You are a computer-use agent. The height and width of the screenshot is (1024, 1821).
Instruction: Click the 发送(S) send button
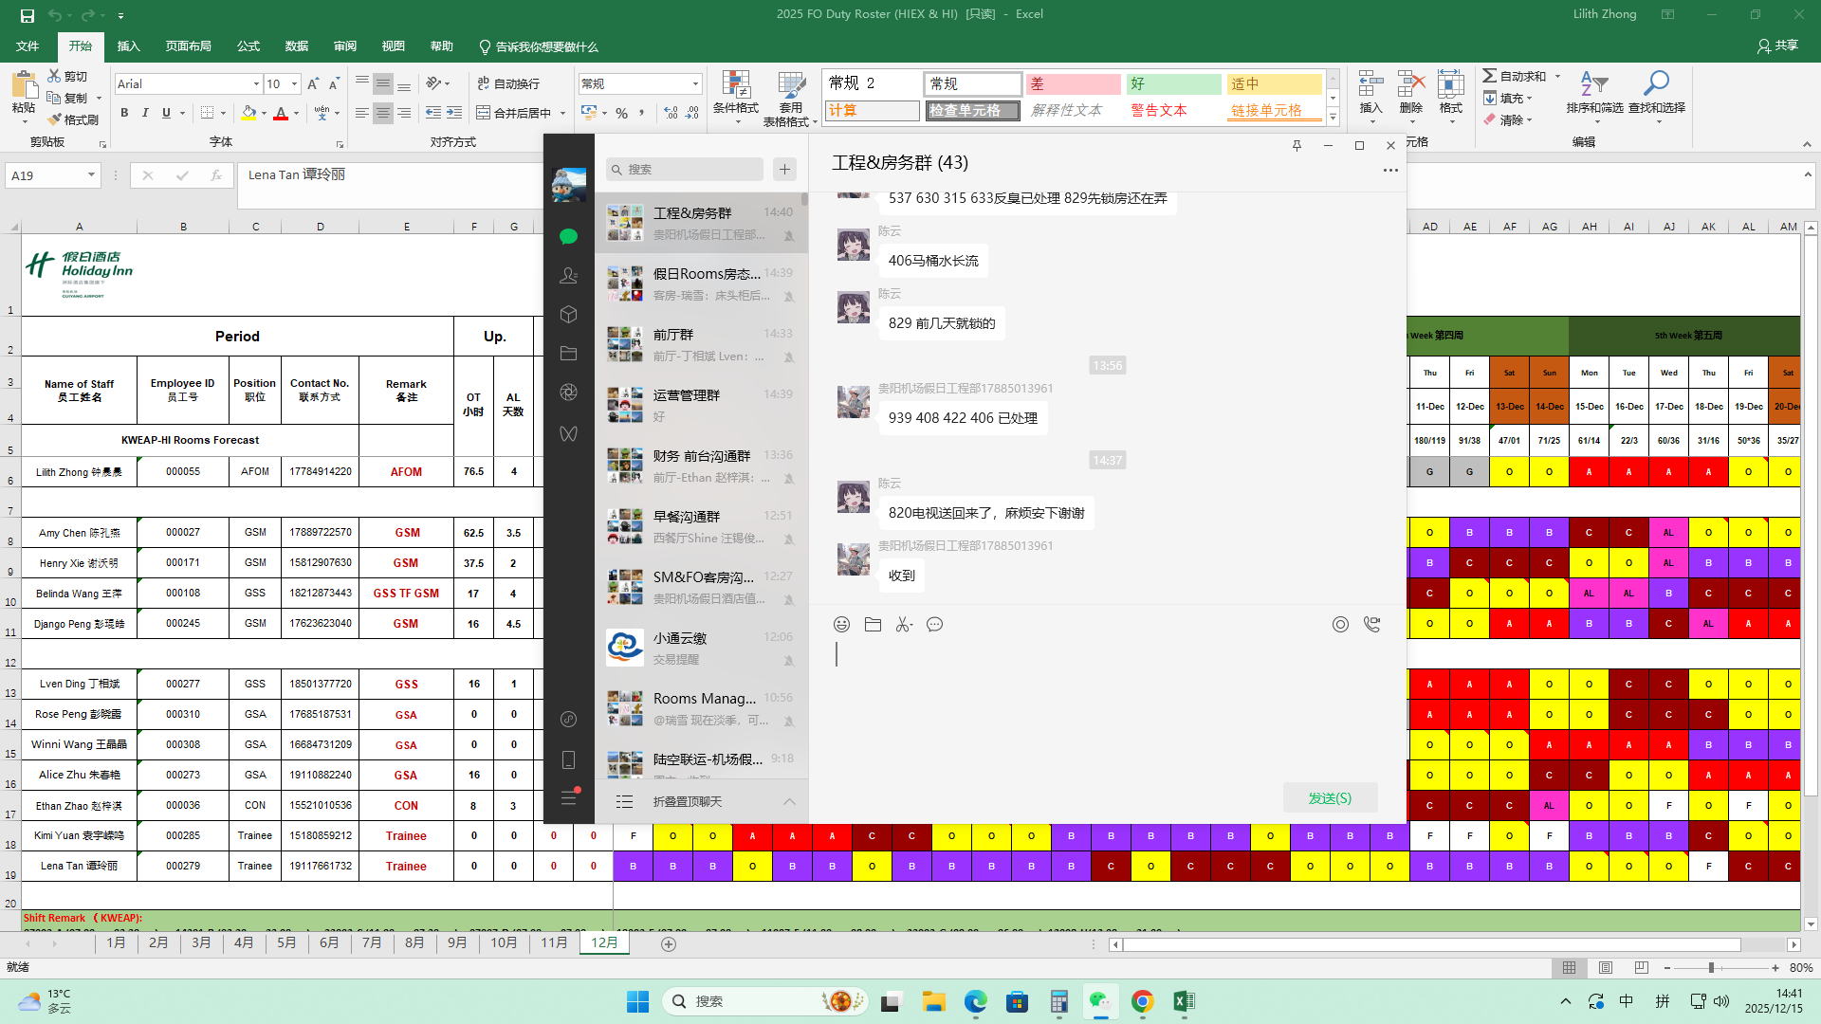tap(1330, 798)
